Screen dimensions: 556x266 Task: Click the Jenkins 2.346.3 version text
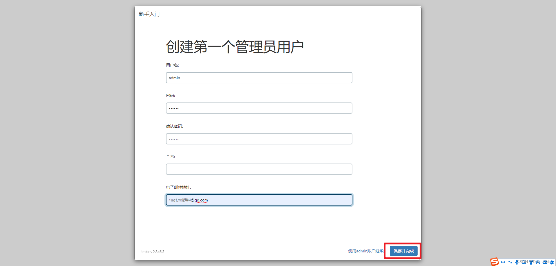click(x=152, y=252)
